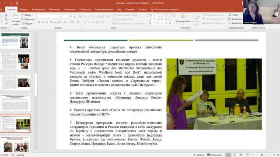Toggle bold Ж formatting
The height and width of the screenshot is (157, 280).
coord(39,22)
